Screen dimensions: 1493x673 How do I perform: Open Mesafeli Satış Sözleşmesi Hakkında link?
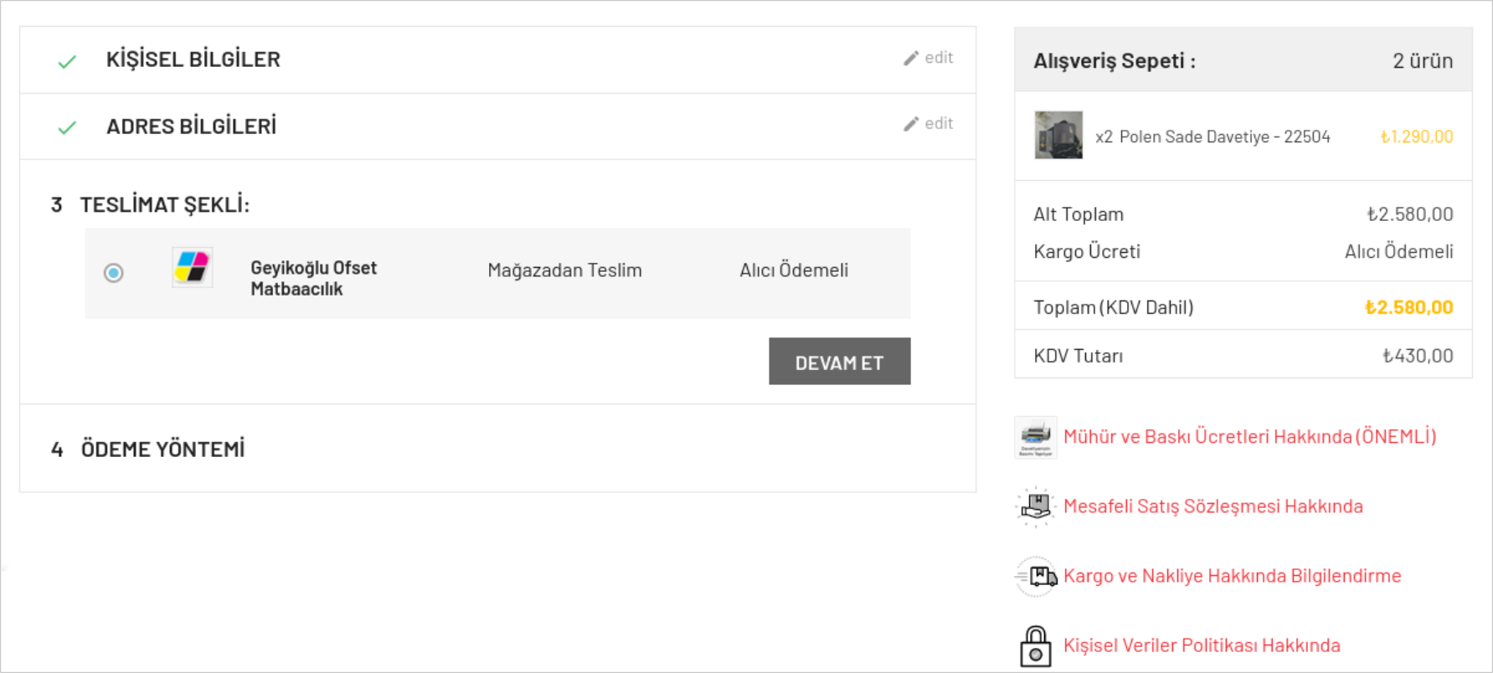point(1212,506)
